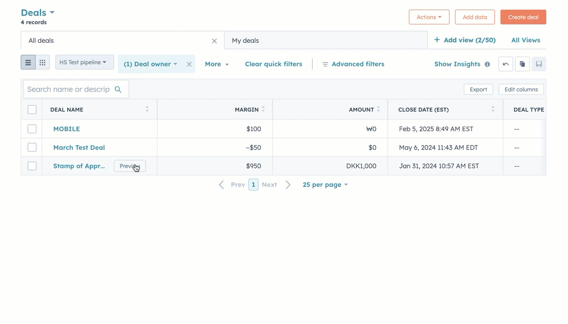Click the save view disk icon
Image resolution: width=568 pixels, height=324 pixels.
point(538,64)
